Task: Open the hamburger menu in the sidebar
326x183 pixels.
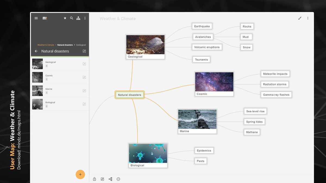Action: click(x=36, y=18)
